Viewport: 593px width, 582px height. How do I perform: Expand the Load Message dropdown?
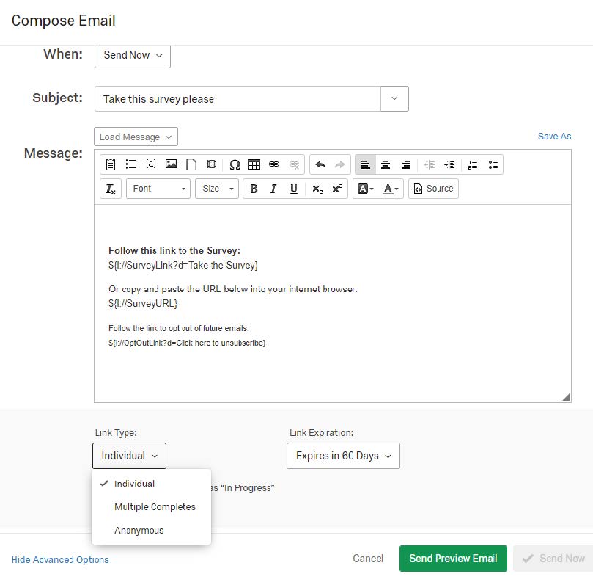pos(135,137)
